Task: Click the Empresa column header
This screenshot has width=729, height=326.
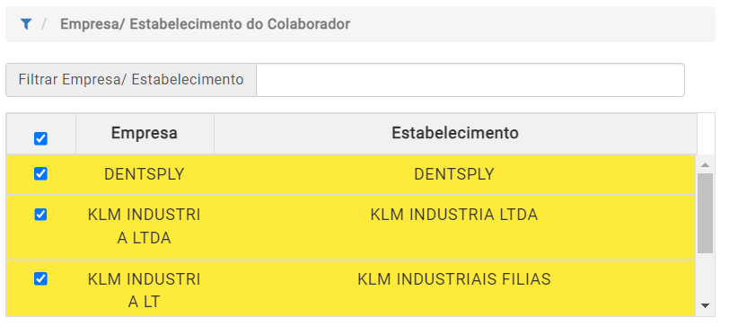Action: point(145,134)
